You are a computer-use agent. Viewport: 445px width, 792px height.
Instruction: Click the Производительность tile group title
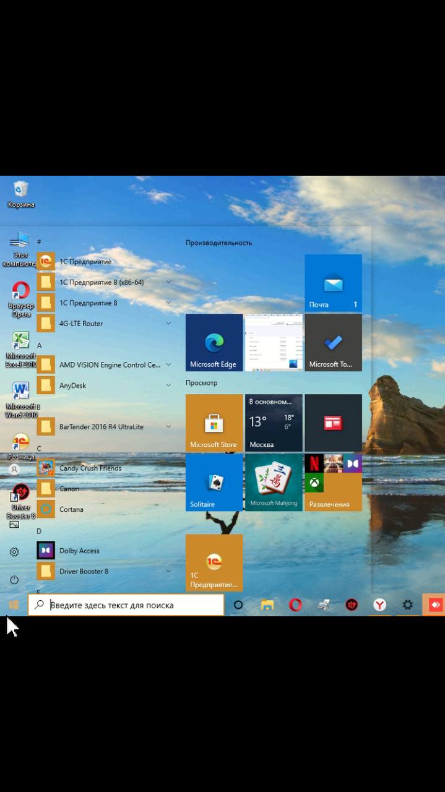click(x=218, y=243)
